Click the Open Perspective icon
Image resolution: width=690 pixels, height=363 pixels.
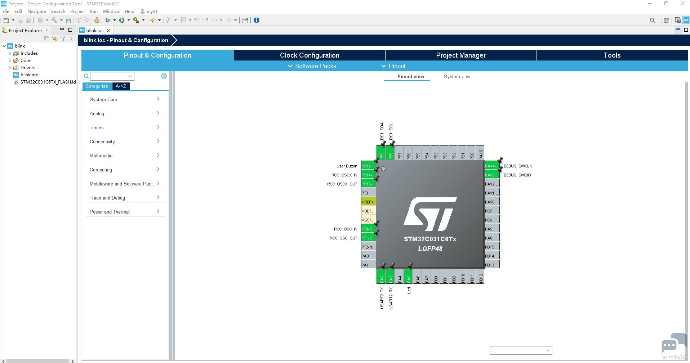pos(666,20)
